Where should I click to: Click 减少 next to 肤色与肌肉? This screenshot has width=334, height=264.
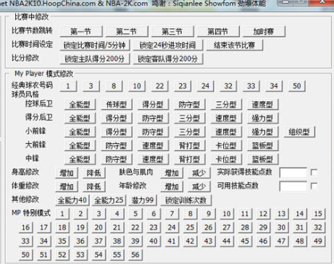click(199, 173)
